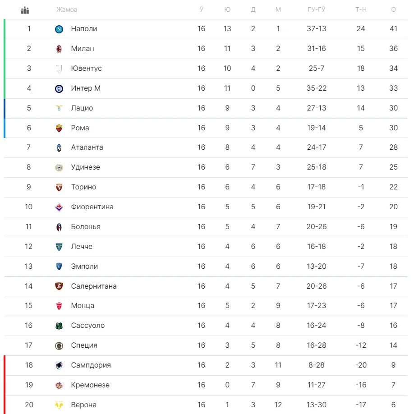
Task: Select the Удинезе team name
Action: click(86, 167)
